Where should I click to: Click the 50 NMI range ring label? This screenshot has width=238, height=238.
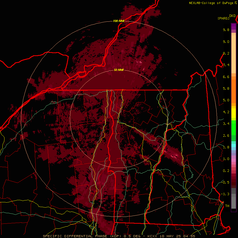pyautogui.click(x=119, y=70)
